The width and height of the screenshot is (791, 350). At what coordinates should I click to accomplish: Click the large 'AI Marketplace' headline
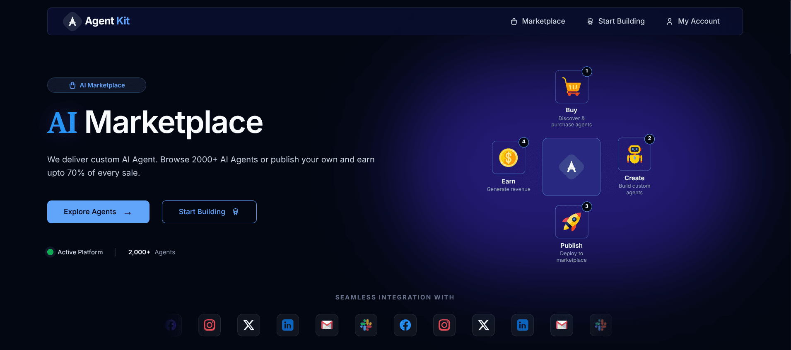pos(155,122)
